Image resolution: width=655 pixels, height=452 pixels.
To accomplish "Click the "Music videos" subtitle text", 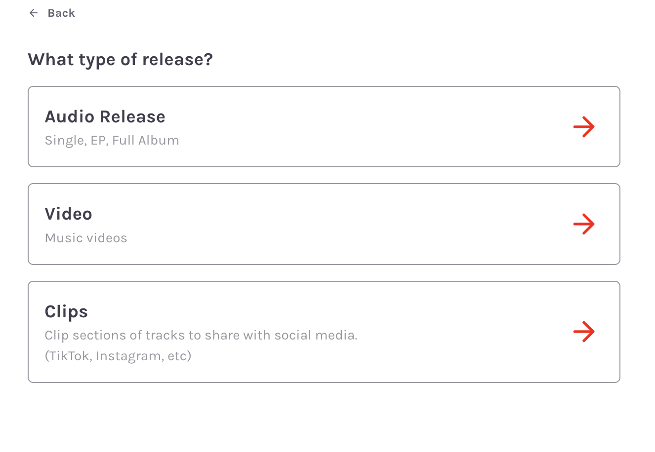I will 86,238.
